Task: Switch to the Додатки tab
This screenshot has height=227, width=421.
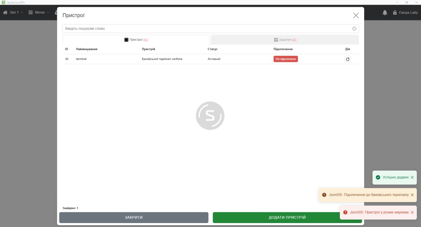Action: 285,40
